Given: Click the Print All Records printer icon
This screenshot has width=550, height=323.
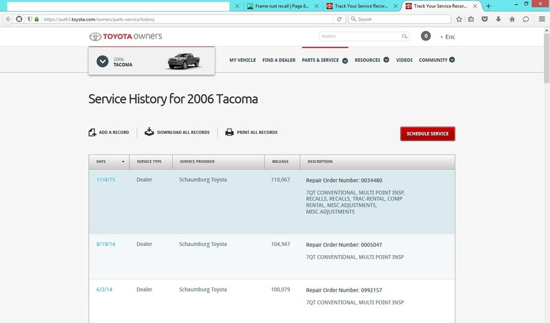Looking at the screenshot, I should (229, 132).
